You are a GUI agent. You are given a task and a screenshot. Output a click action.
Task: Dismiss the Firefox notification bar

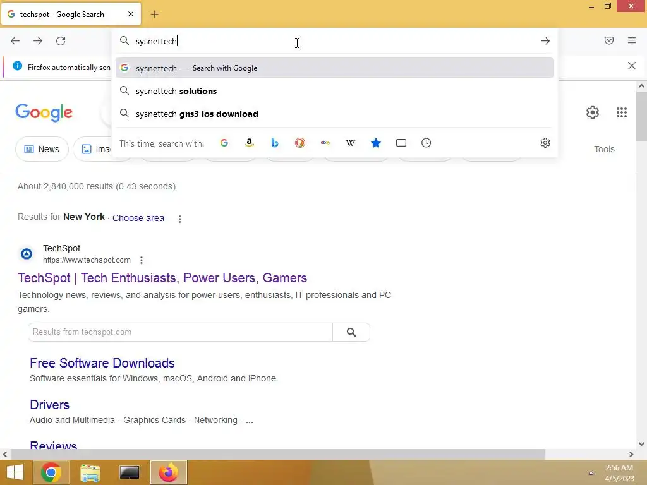pyautogui.click(x=632, y=66)
